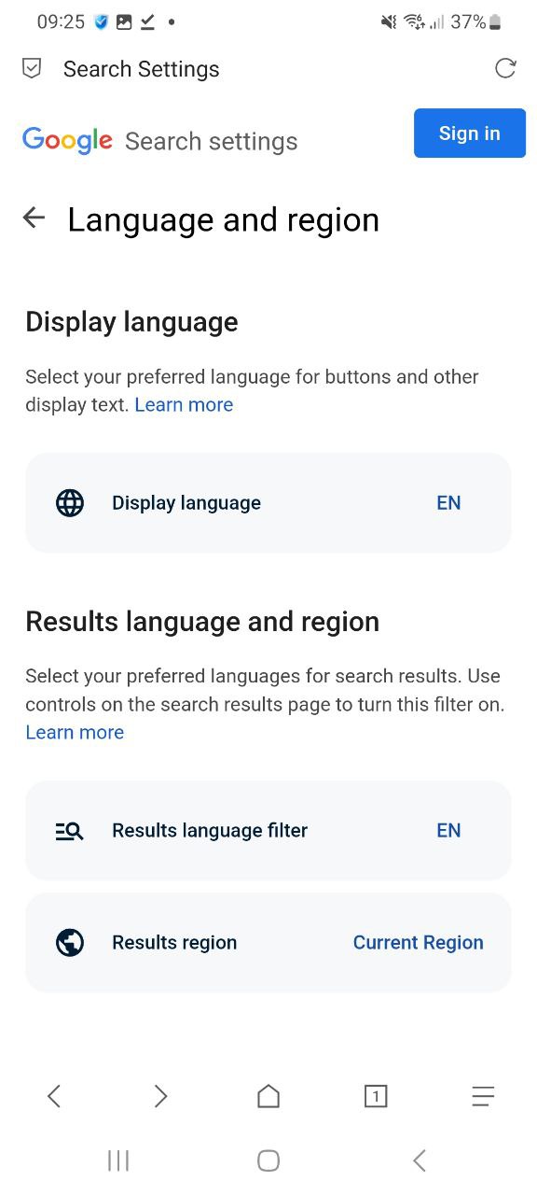Change the Current Region setting
The height and width of the screenshot is (1195, 537).
(418, 942)
